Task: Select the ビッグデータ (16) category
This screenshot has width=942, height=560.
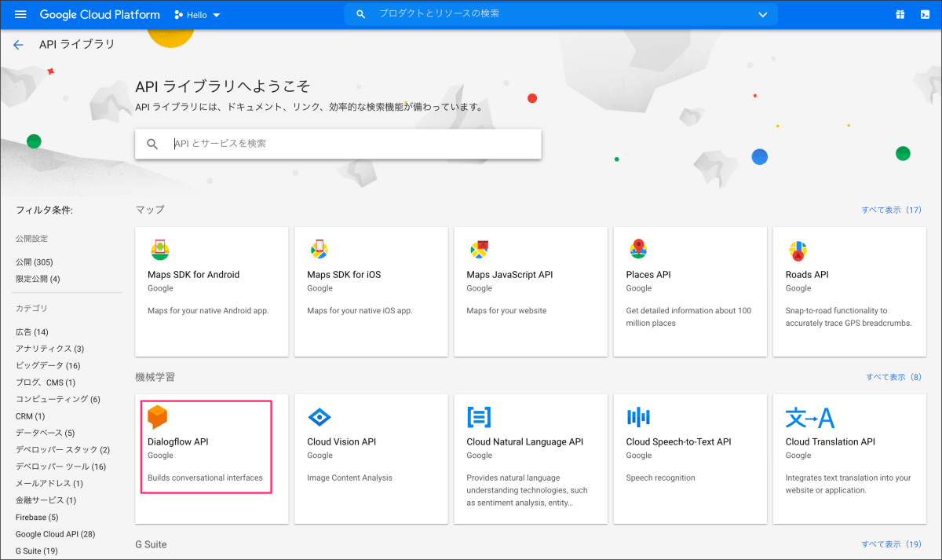Action: [x=48, y=365]
